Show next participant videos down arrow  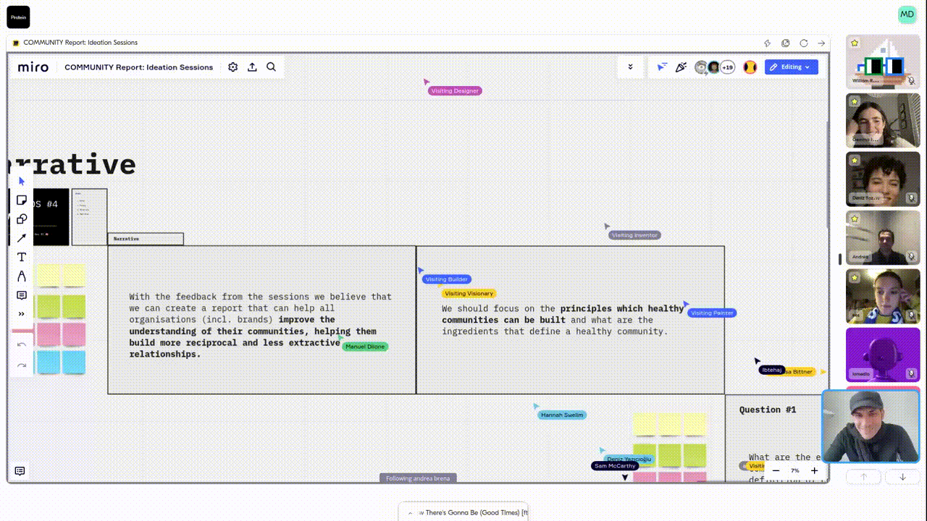point(902,477)
